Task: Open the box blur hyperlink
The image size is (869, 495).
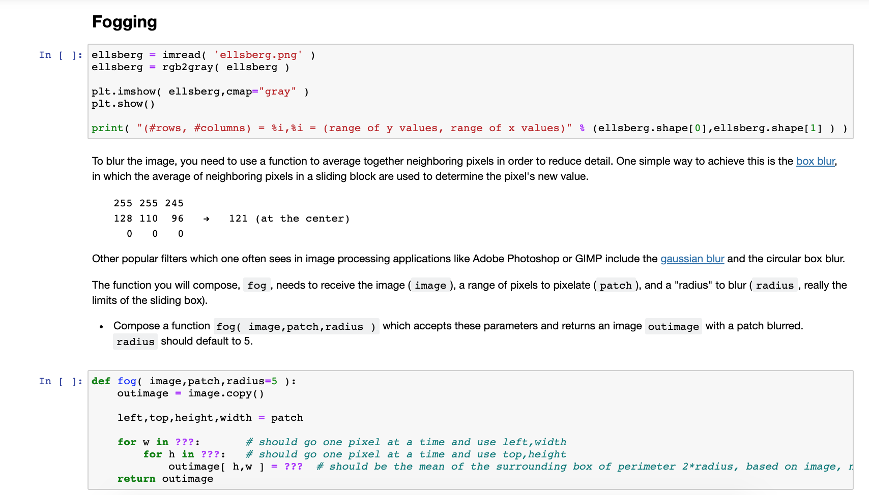Action: click(815, 161)
